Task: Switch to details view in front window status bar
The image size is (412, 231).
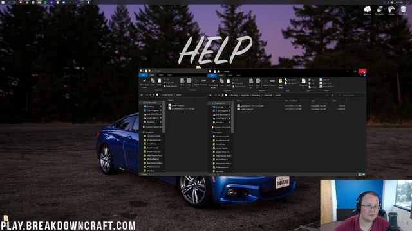Action: coord(360,175)
